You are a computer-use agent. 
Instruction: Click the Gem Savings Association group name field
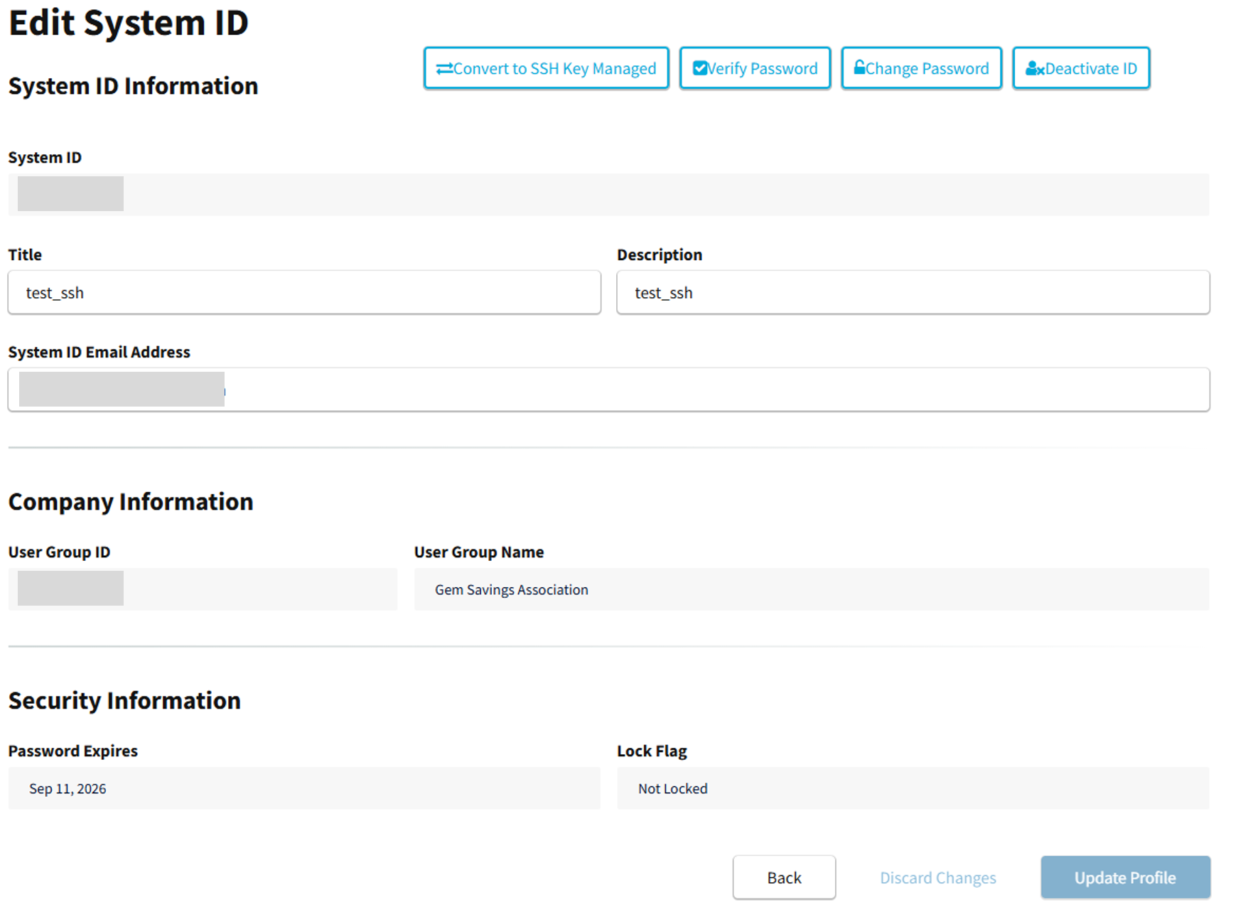coord(811,589)
